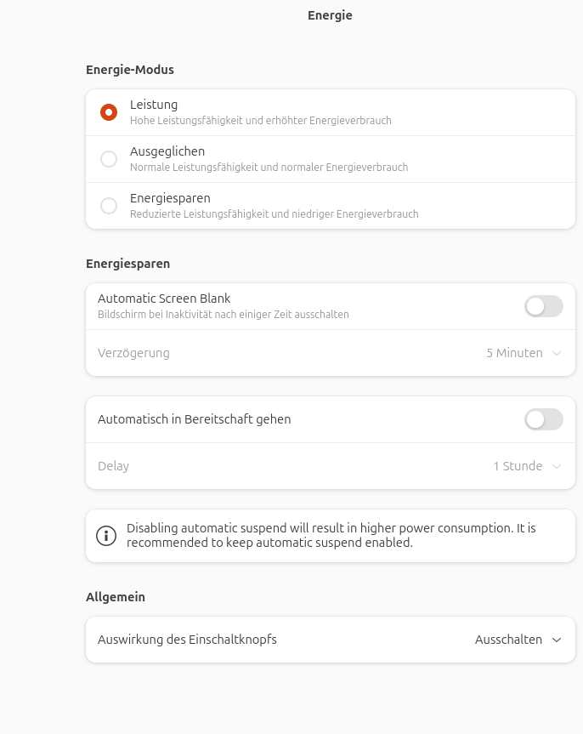Screen dimensions: 583x734
Task: Click the "Bildschirm bei Inaktivität" subtitle text
Action: point(223,315)
